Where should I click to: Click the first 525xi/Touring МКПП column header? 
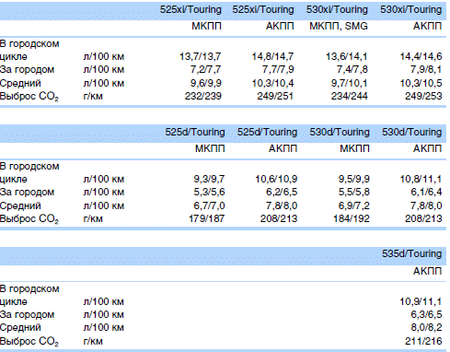pyautogui.click(x=190, y=9)
